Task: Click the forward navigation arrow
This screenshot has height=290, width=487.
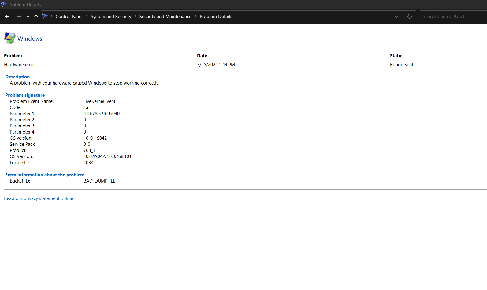Action: [19, 17]
